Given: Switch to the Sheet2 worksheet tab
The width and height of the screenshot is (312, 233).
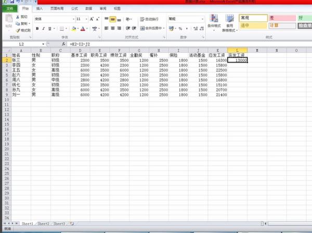Looking at the screenshot, I should click(x=44, y=223).
